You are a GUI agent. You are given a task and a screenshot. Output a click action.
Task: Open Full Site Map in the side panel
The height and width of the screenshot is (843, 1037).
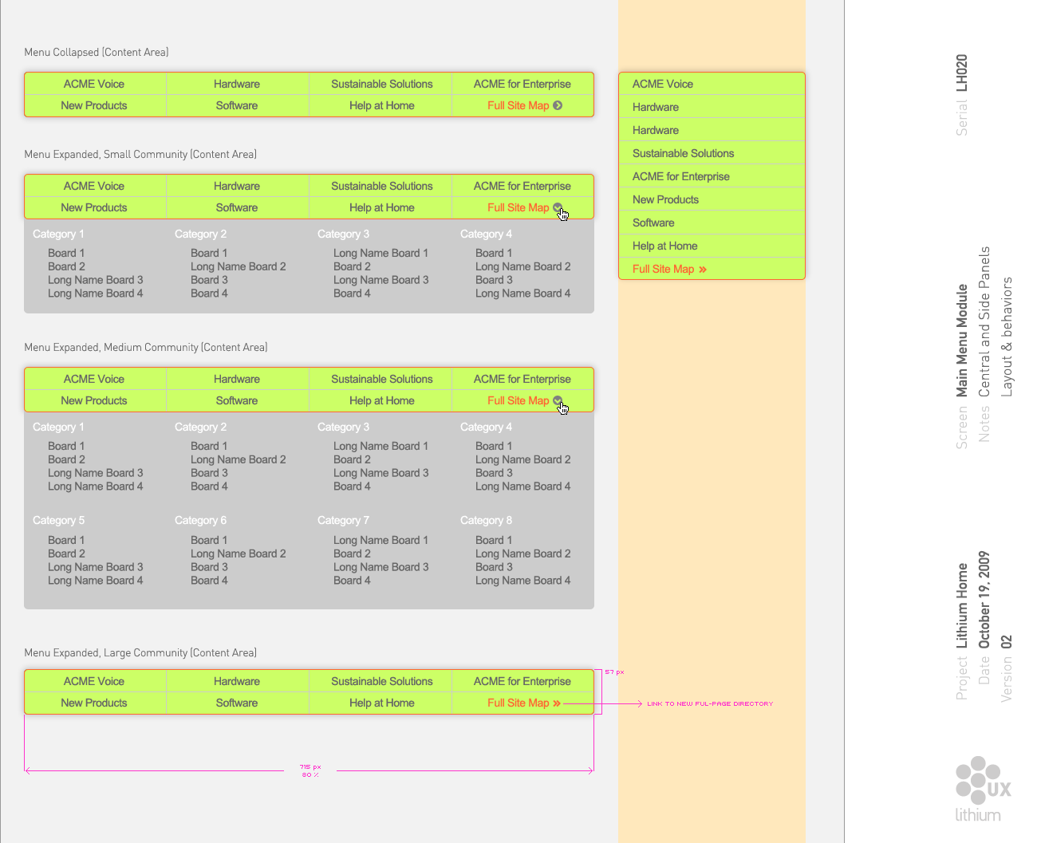pyautogui.click(x=669, y=269)
